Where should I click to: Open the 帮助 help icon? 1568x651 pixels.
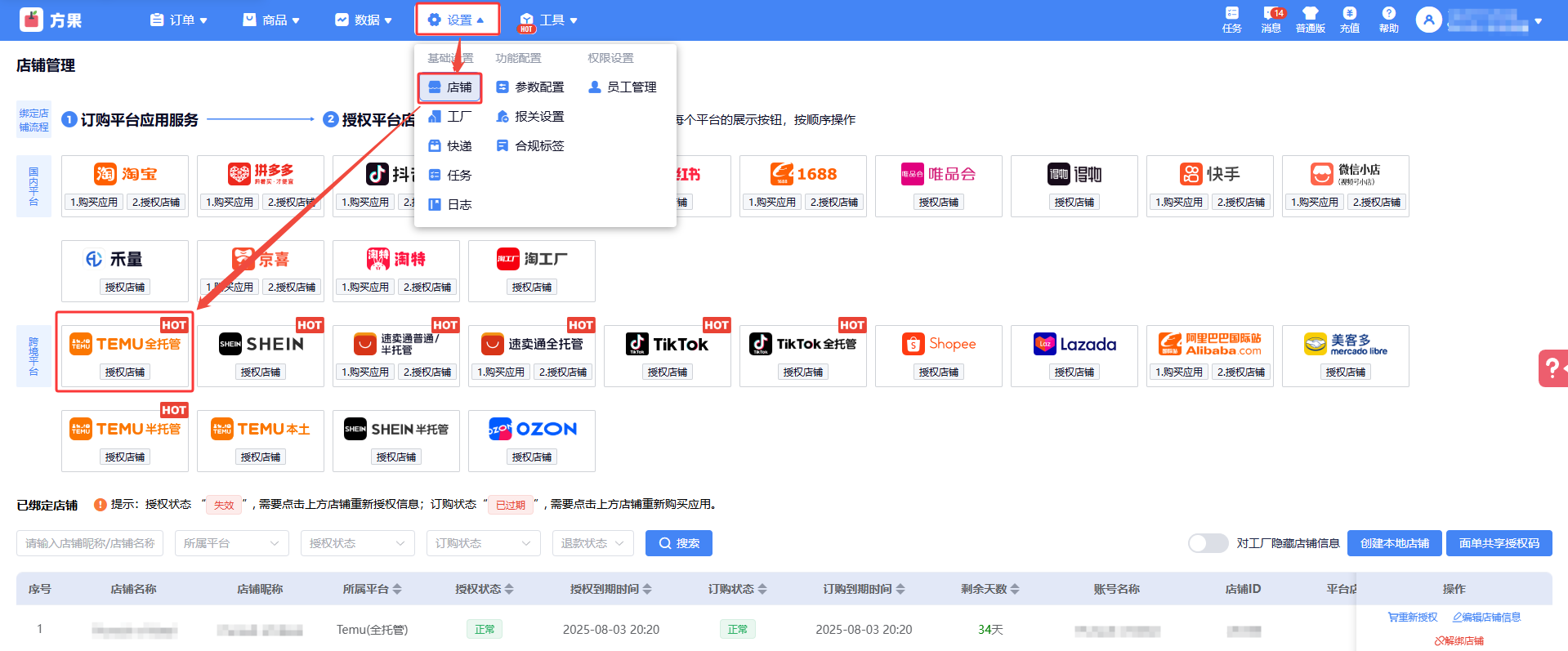[x=1388, y=19]
